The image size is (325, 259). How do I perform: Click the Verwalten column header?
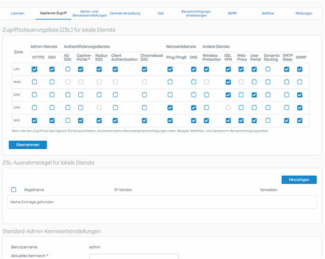[x=268, y=190]
